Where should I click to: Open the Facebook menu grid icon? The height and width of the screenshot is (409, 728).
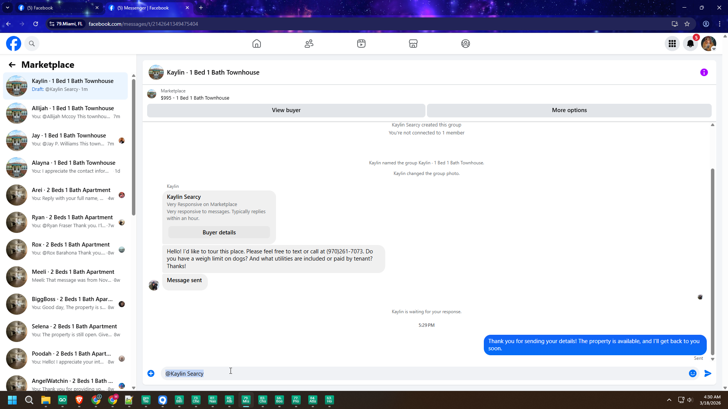point(672,44)
